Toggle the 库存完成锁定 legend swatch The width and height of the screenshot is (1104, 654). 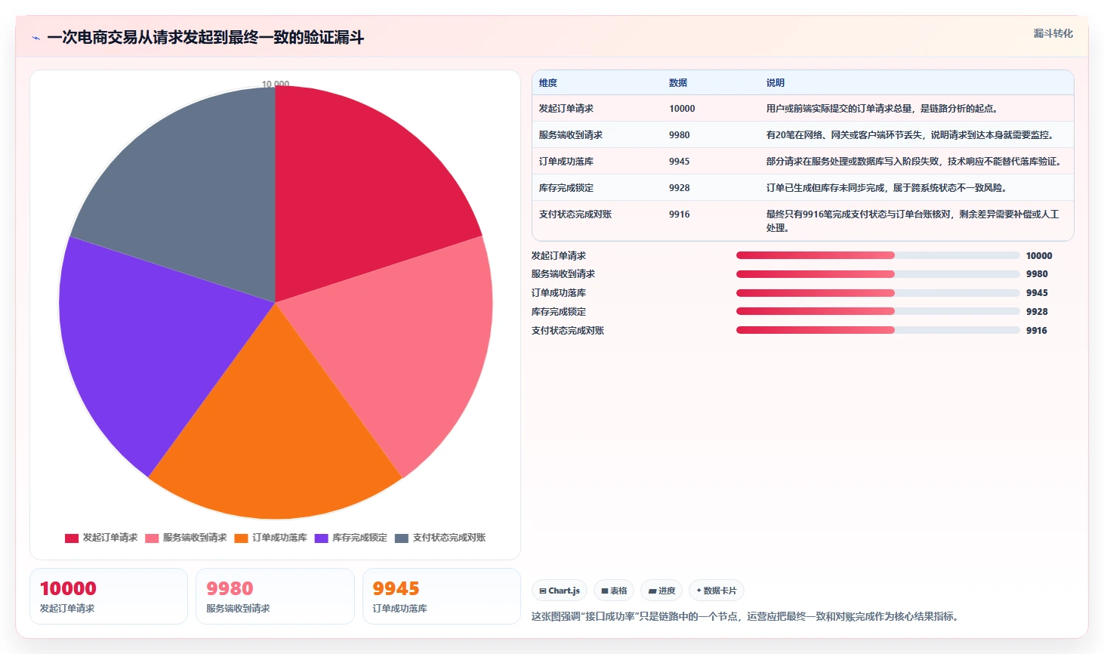tap(321, 538)
